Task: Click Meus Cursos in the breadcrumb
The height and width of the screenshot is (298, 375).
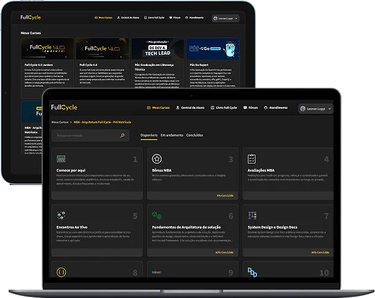Action: point(60,122)
